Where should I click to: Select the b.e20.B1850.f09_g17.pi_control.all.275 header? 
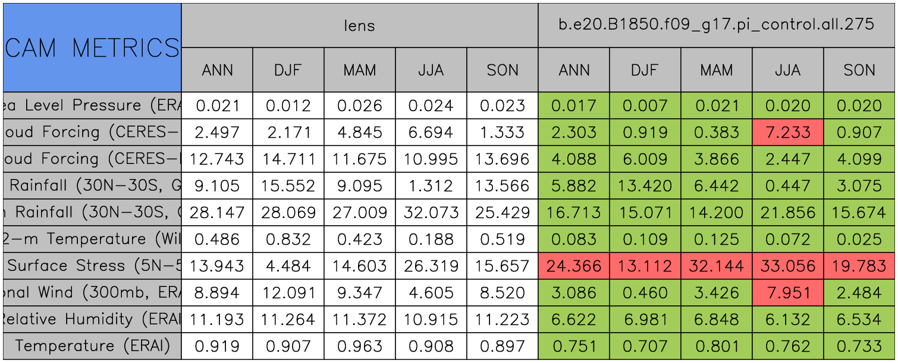pyautogui.click(x=716, y=25)
